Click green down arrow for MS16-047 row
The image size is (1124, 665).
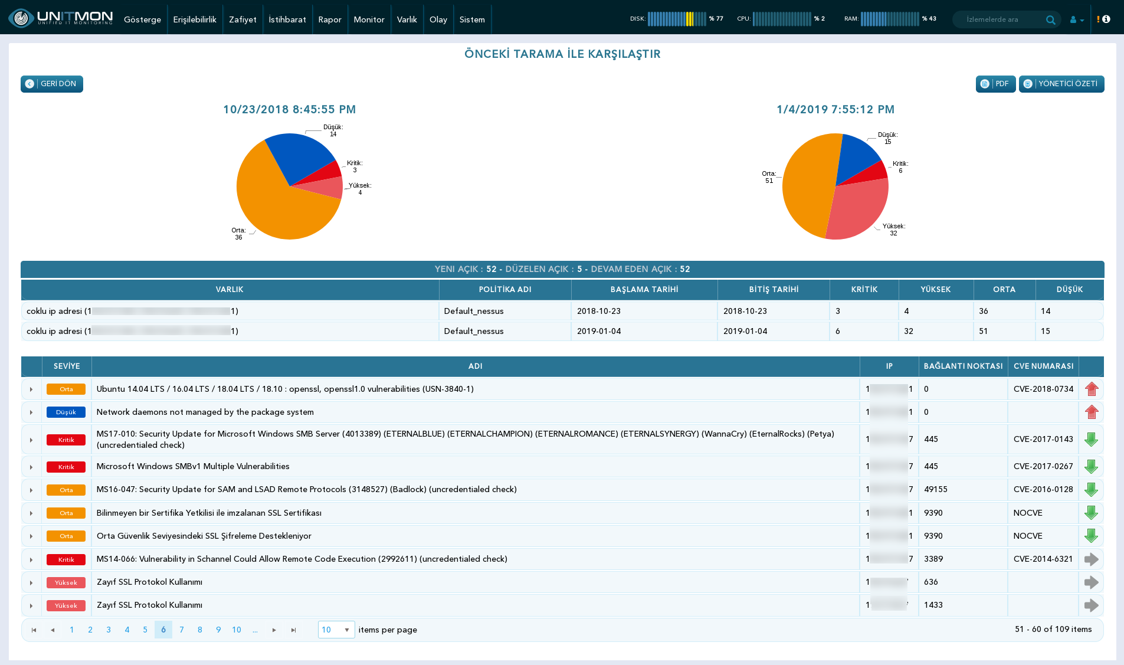click(x=1091, y=489)
